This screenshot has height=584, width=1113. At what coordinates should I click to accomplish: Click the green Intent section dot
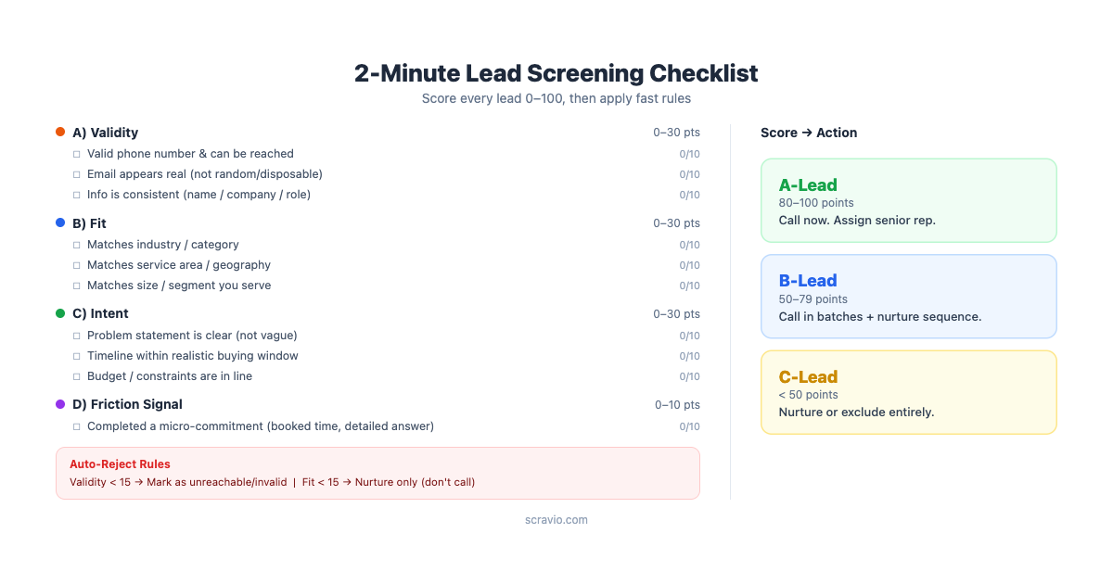click(60, 313)
